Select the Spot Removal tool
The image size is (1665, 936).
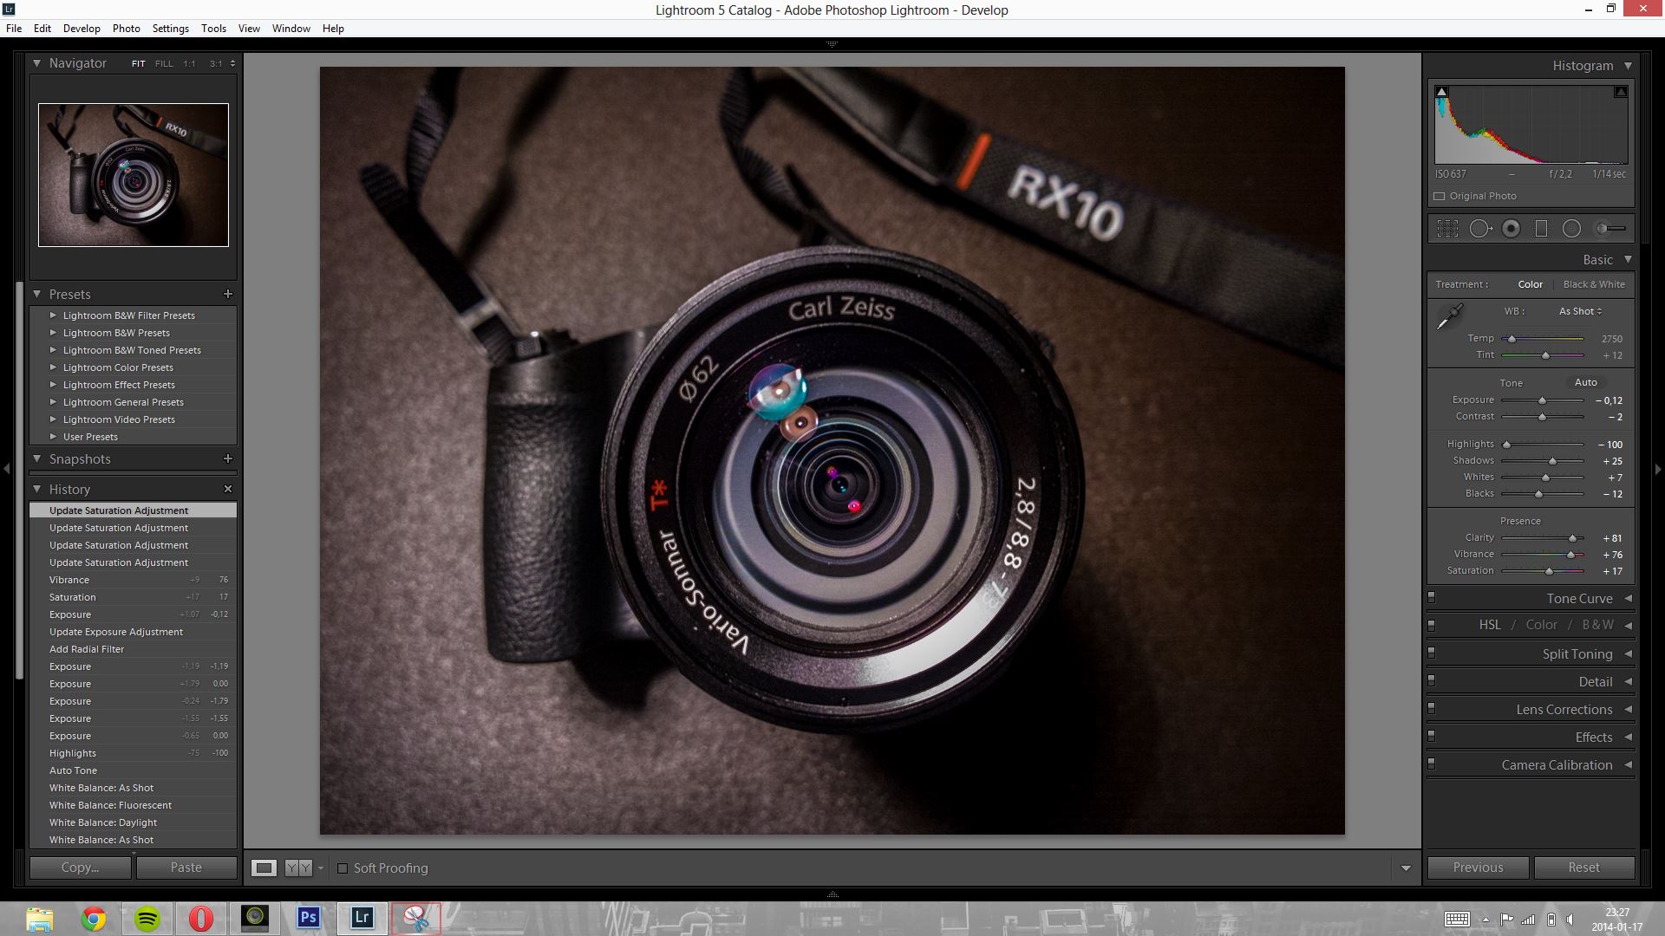[1480, 229]
